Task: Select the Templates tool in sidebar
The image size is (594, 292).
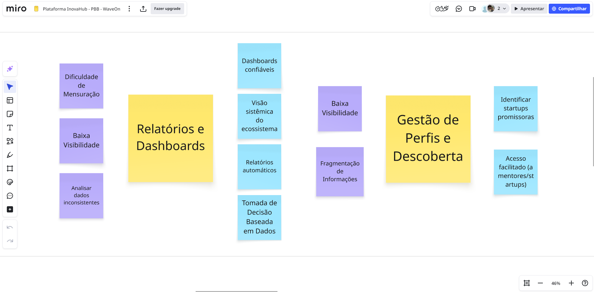Action: tap(10, 100)
